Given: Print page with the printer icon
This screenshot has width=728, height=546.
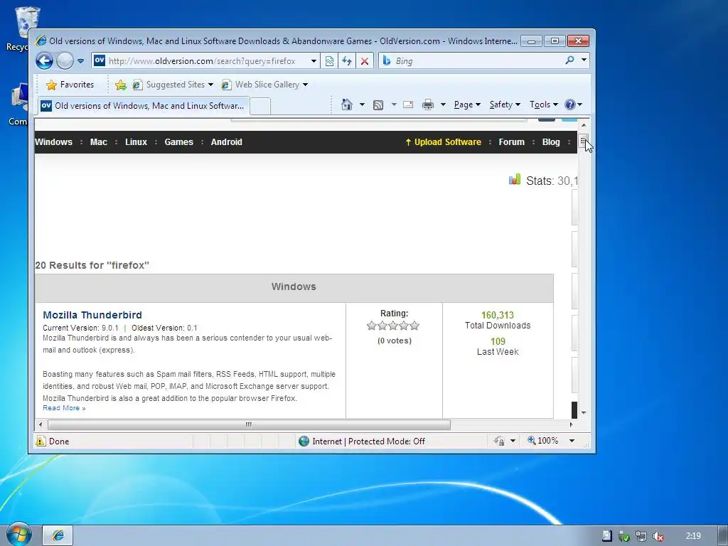Looking at the screenshot, I should 427,105.
